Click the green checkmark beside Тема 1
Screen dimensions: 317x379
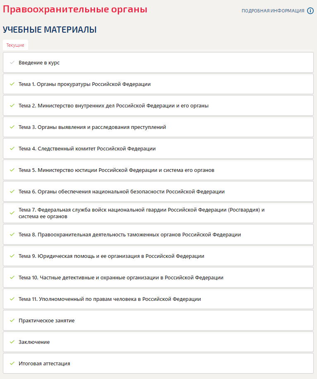coord(12,84)
